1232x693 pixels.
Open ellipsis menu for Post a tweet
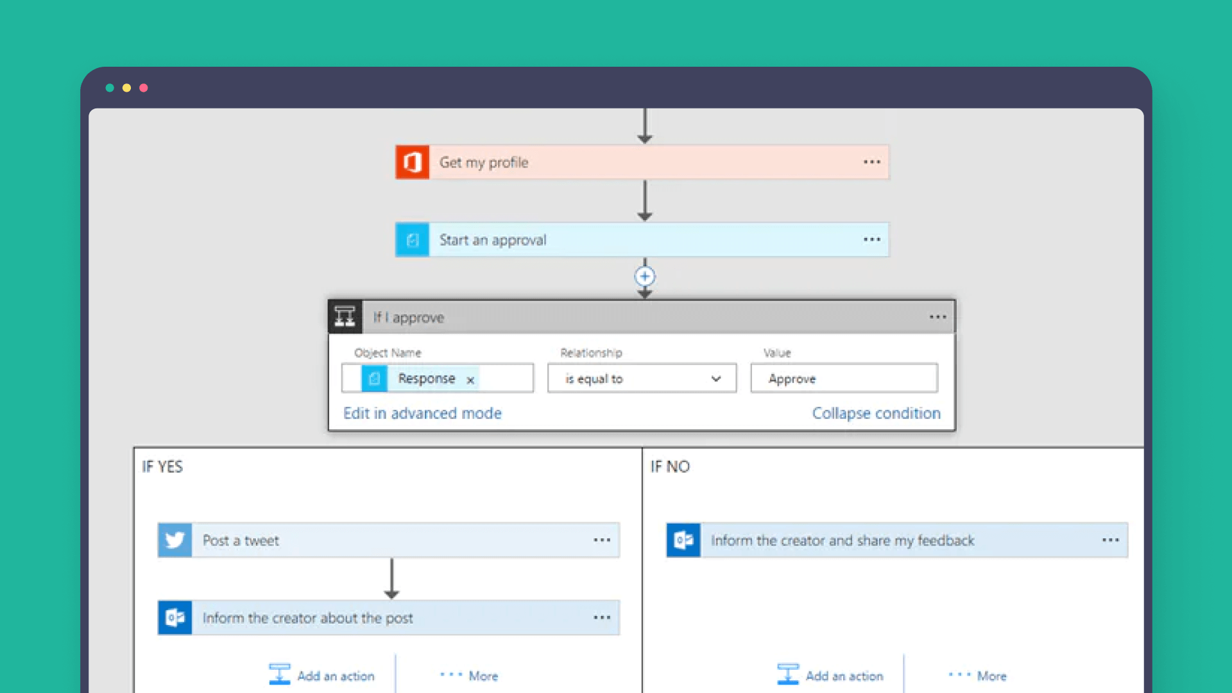coord(602,540)
